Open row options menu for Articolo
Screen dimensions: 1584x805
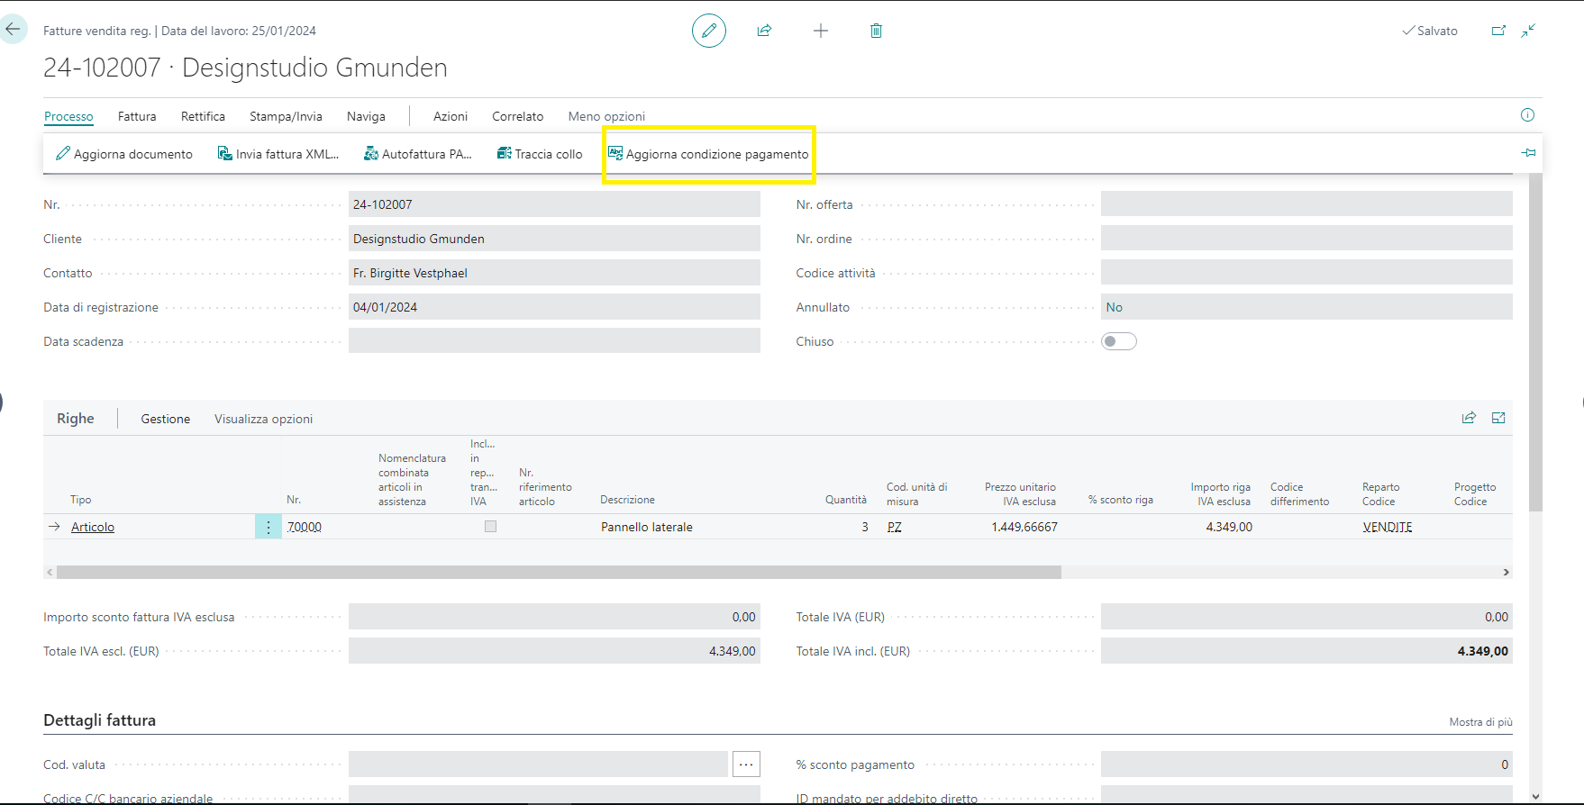pyautogui.click(x=269, y=527)
